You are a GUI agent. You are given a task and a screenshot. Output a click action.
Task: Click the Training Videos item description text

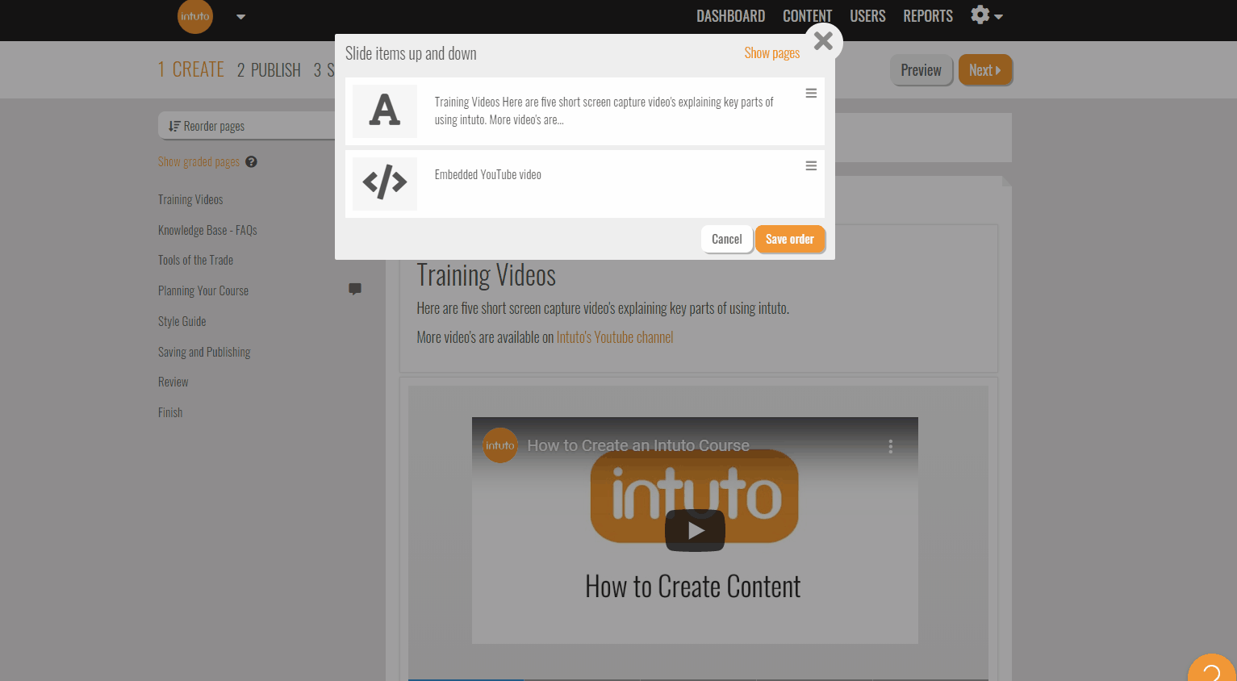(604, 111)
